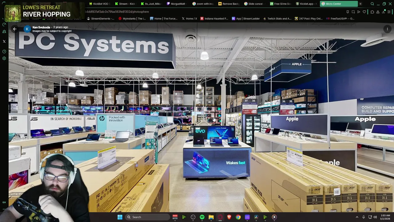
Task: Switch to the Kicklet.app tab
Action: click(306, 4)
